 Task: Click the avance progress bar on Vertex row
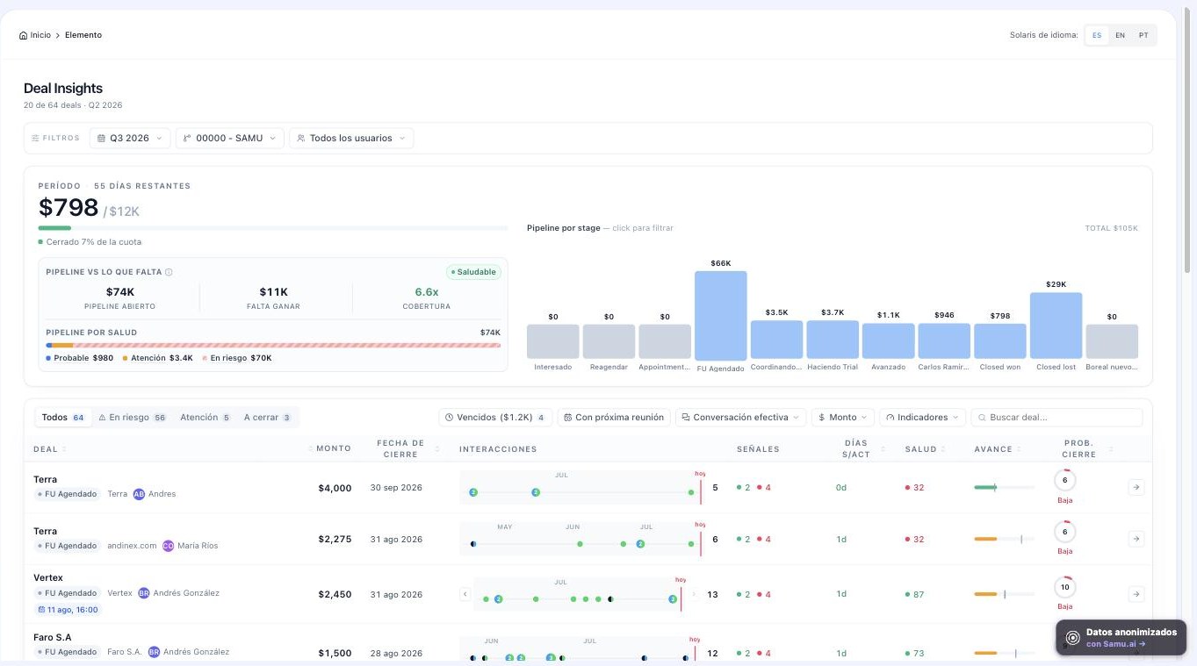pos(1004,594)
